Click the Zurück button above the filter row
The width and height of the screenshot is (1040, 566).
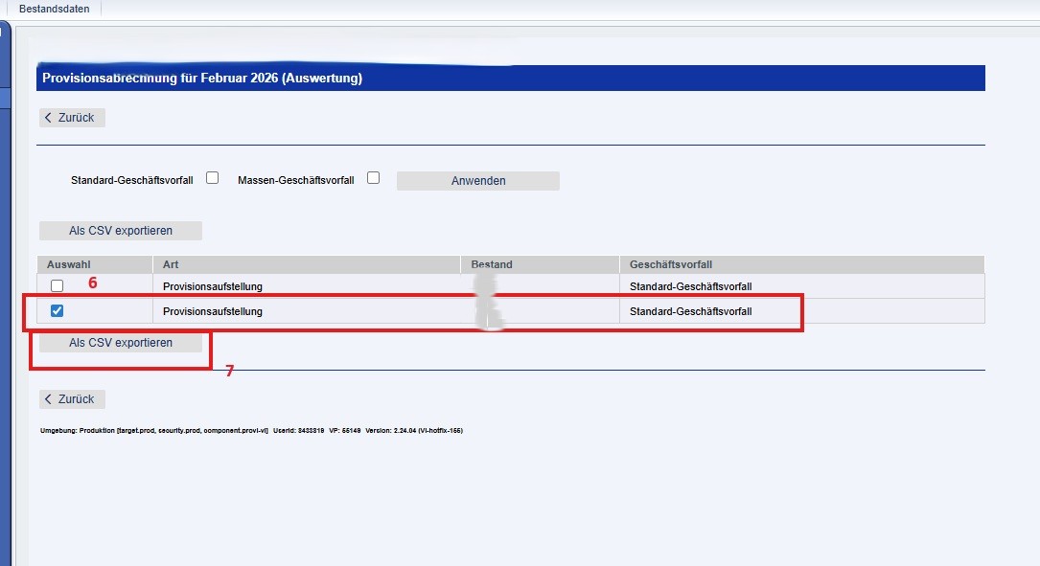click(x=72, y=118)
